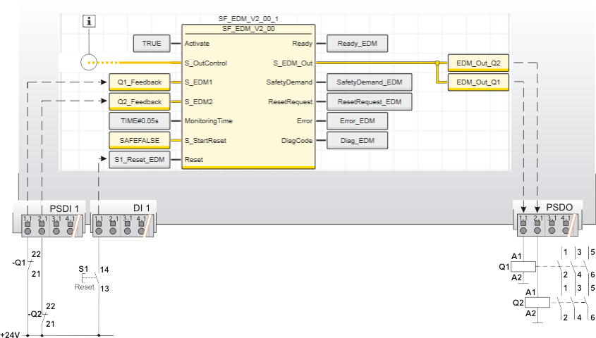This screenshot has width=596, height=338.
Task: Select the SafetyDemand_EDM output variable
Action: pyautogui.click(x=369, y=82)
